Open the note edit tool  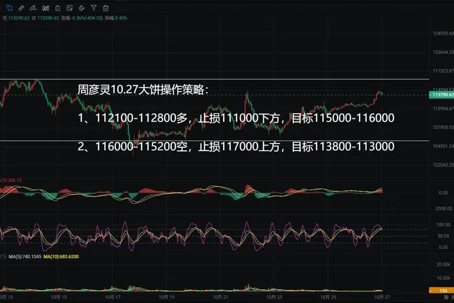(x=70, y=8)
